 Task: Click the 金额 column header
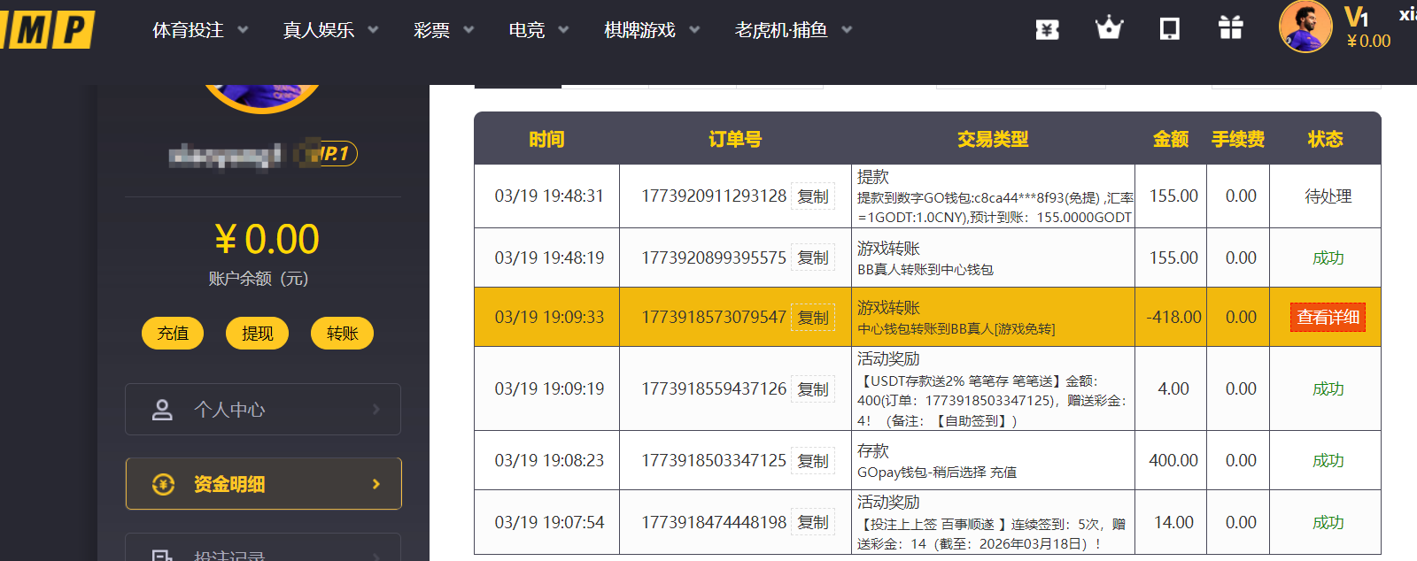point(1171,139)
